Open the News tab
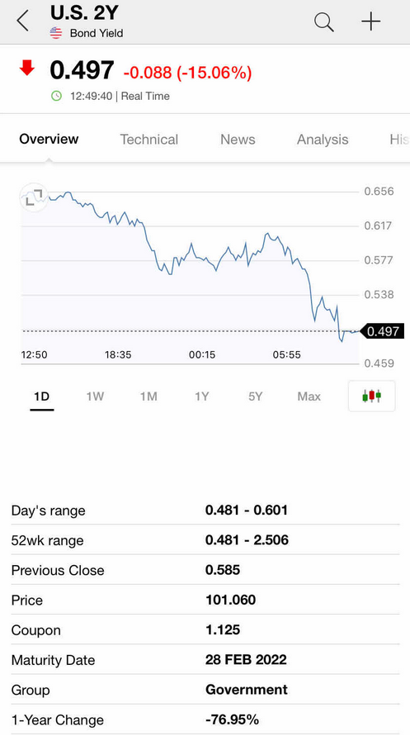 [238, 140]
